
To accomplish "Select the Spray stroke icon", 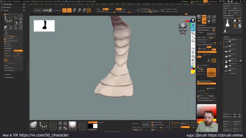I will 20,23.
